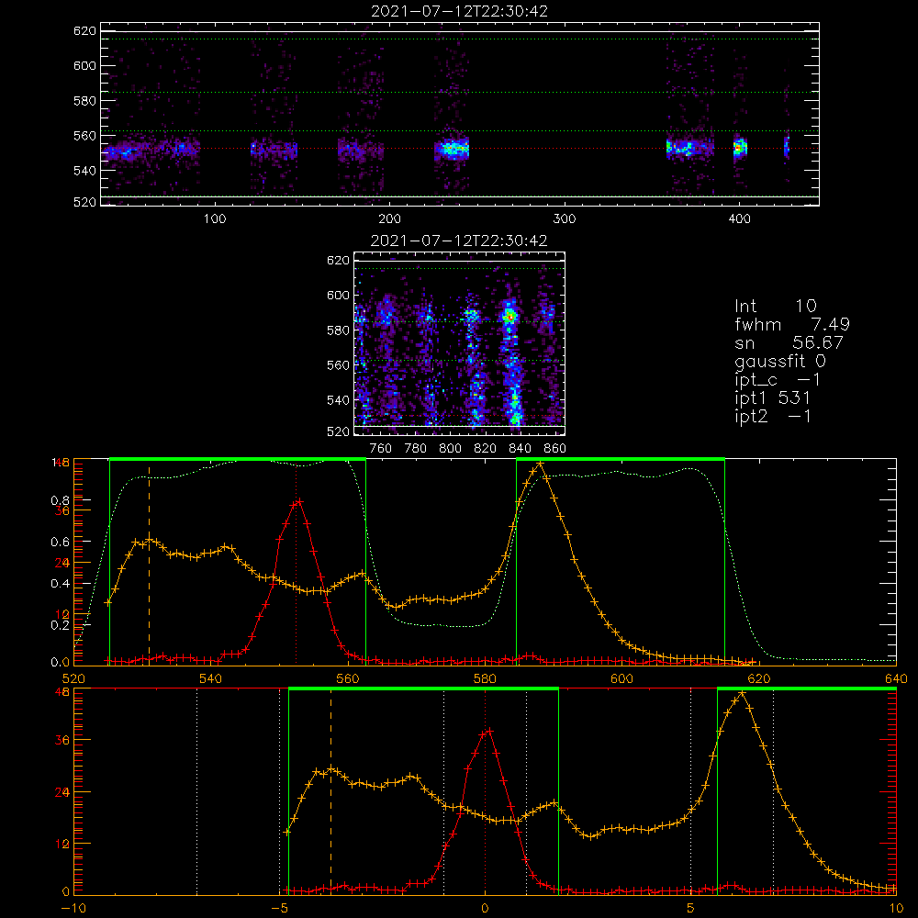Click the left green bar atop the upper profile plot

point(238,460)
